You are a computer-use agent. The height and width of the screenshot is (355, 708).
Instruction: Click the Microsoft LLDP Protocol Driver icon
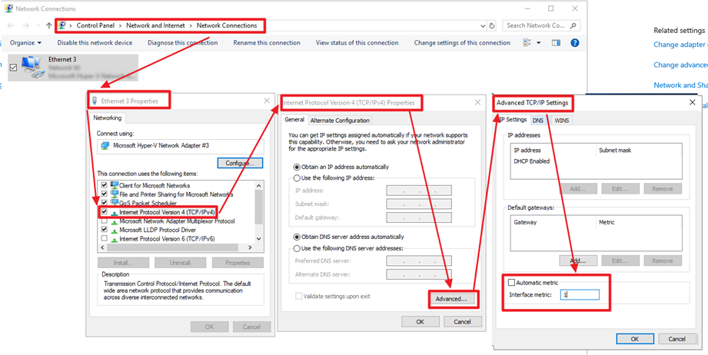coord(115,230)
